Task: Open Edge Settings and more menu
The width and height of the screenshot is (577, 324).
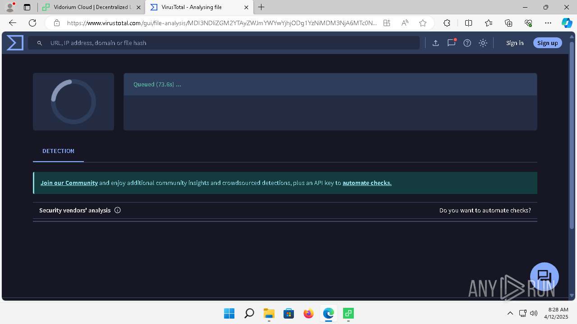Action: coord(548,23)
